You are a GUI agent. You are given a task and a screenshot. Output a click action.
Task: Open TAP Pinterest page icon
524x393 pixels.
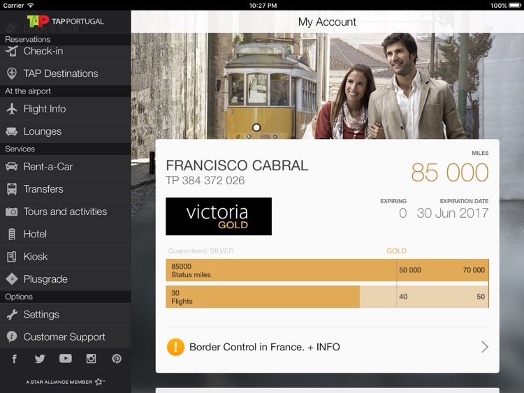point(117,359)
